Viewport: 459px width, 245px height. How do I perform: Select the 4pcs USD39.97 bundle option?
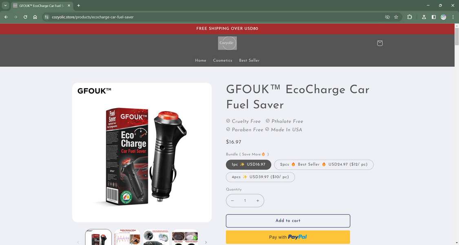pyautogui.click(x=260, y=177)
